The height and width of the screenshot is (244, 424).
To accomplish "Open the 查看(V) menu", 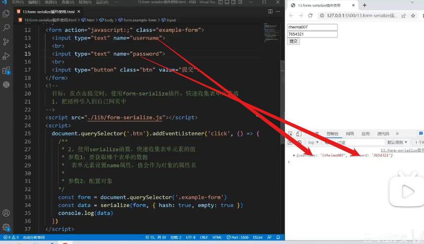I will [68, 2].
